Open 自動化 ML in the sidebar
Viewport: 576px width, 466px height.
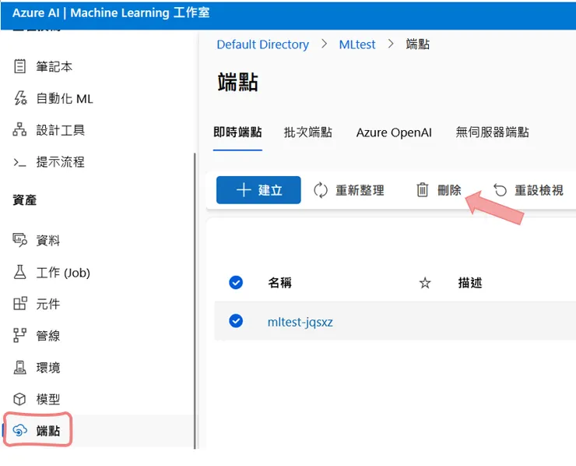click(65, 98)
